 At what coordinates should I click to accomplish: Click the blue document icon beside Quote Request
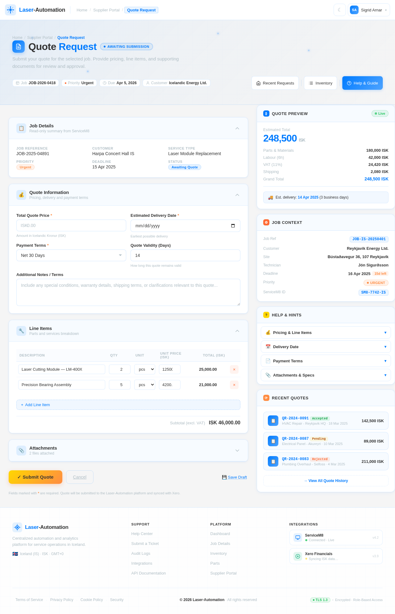pyautogui.click(x=19, y=47)
